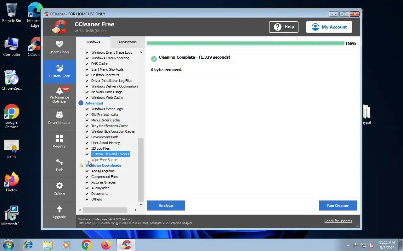Viewport: 403px width, 251px height.
Task: Uncheck IIS Log Files
Action: 87,148
